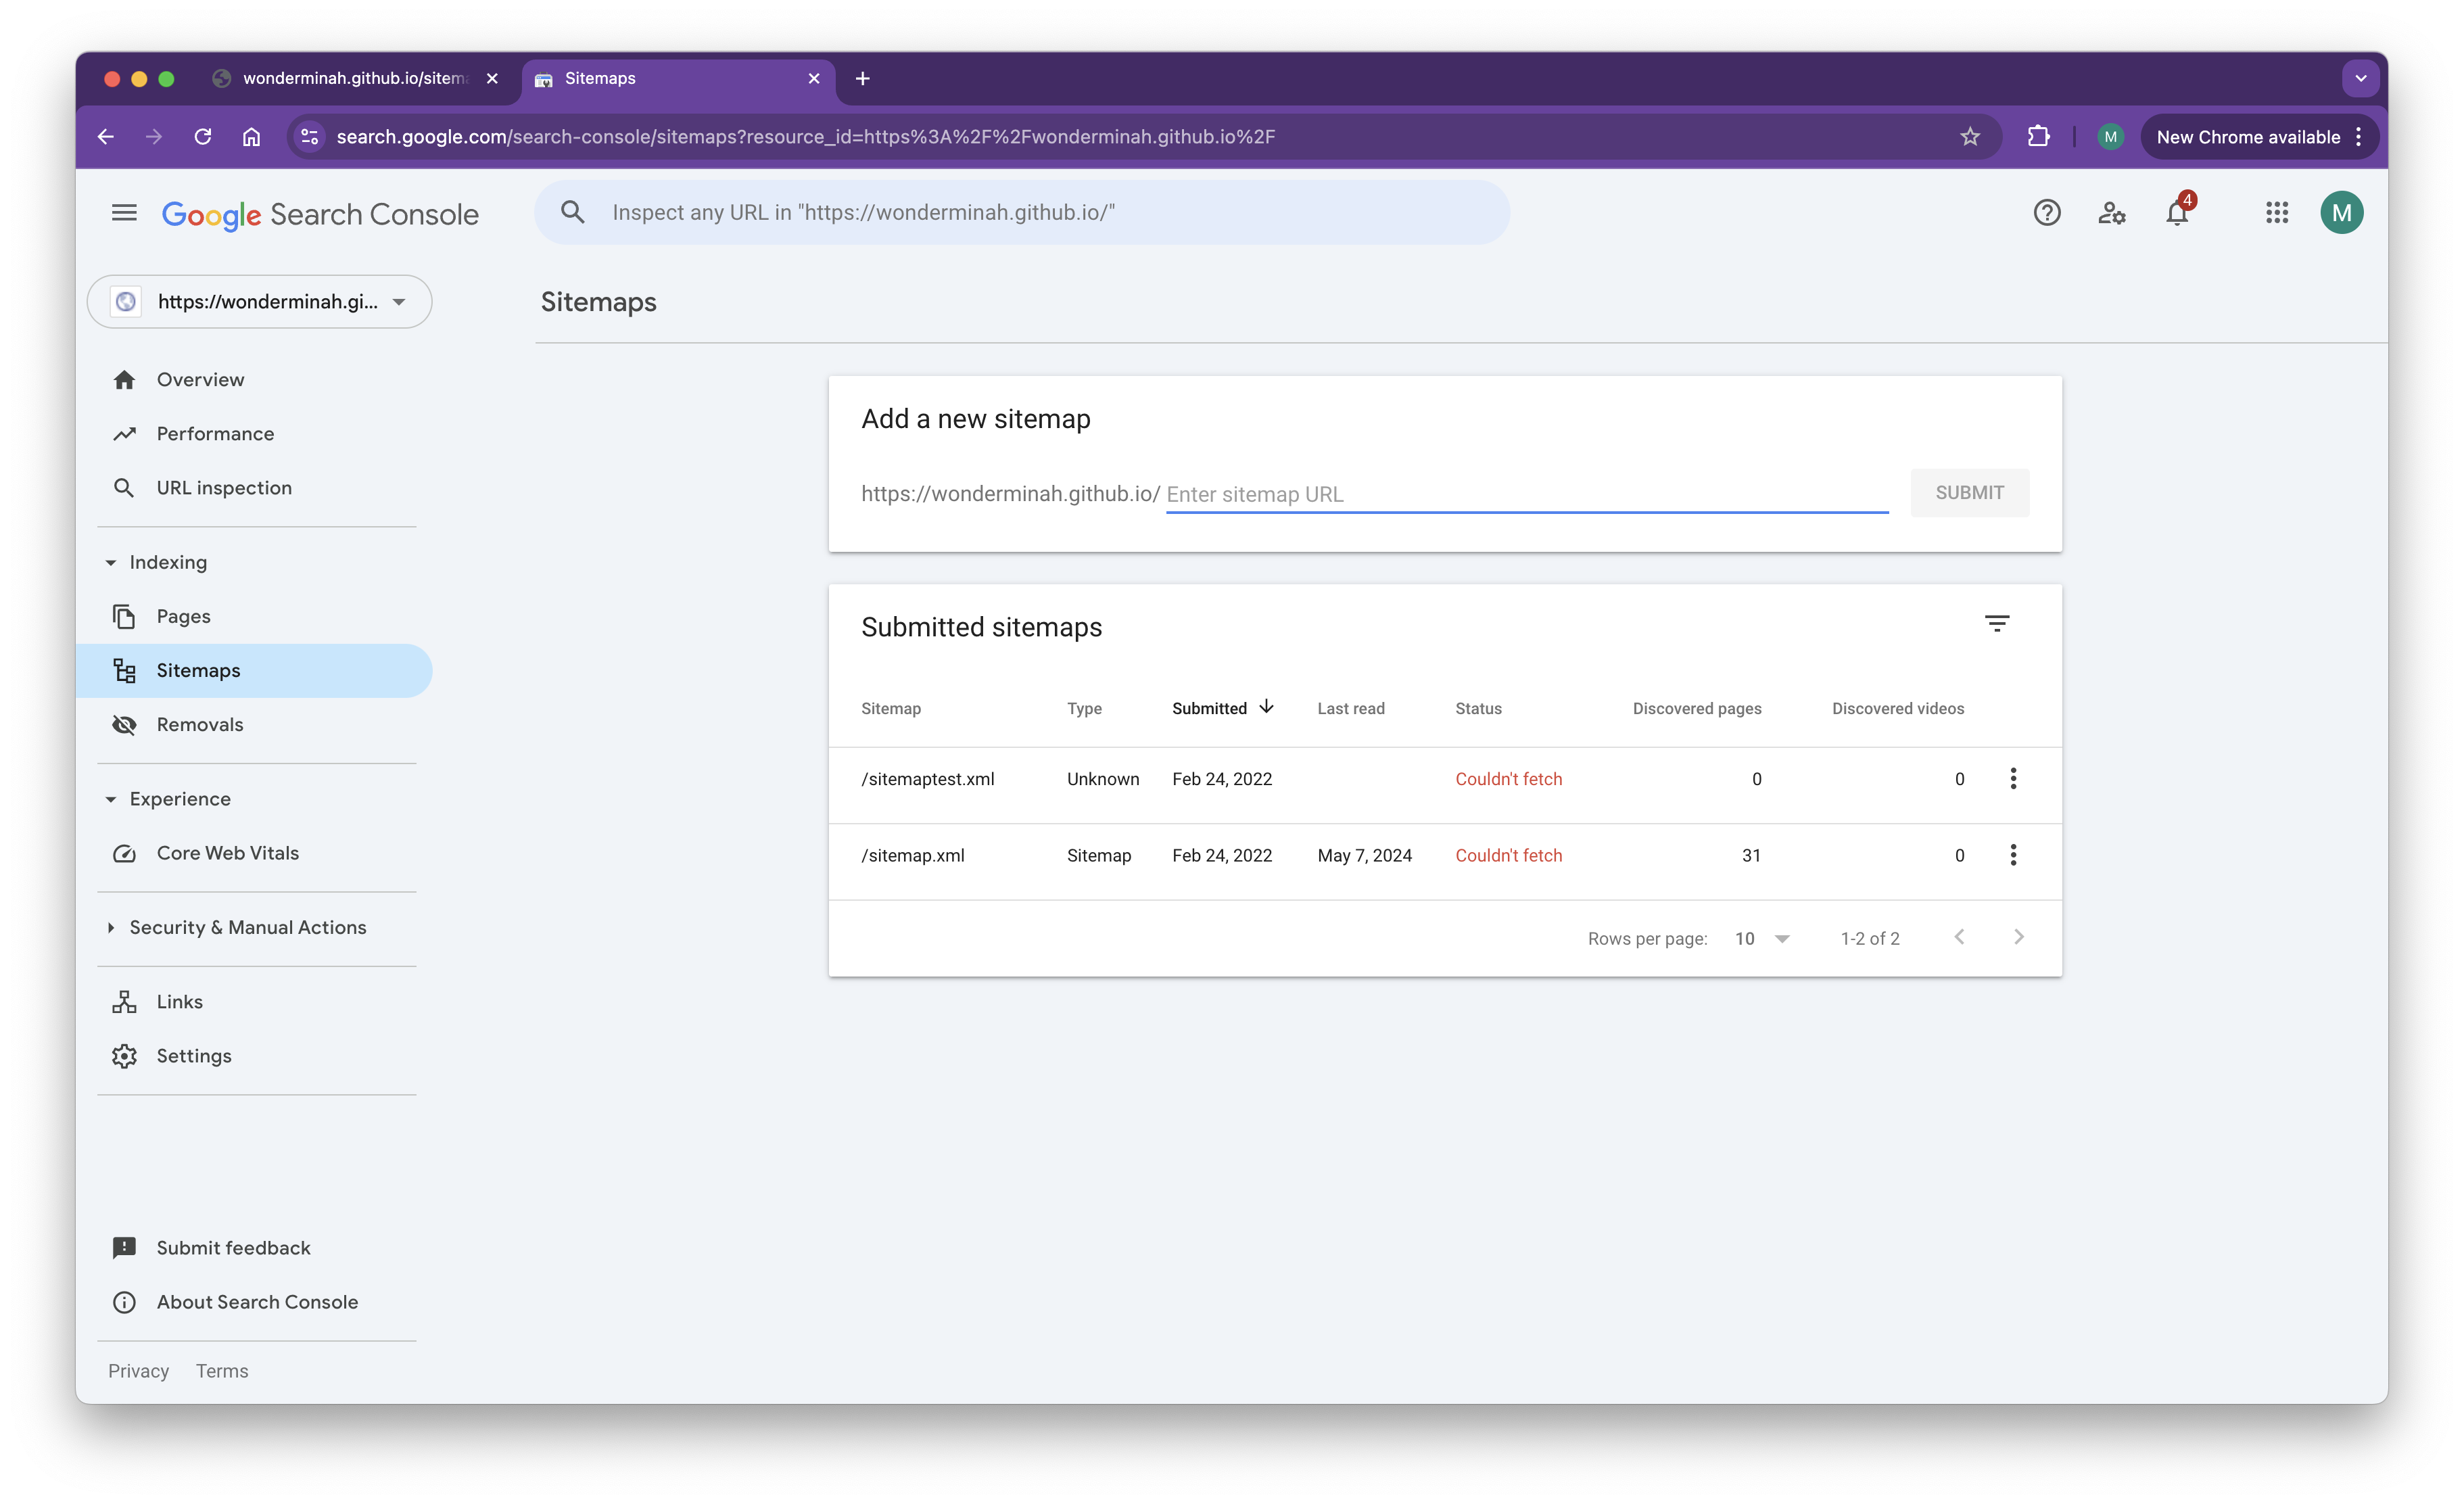Open the Google apps grid icon

[2276, 213]
